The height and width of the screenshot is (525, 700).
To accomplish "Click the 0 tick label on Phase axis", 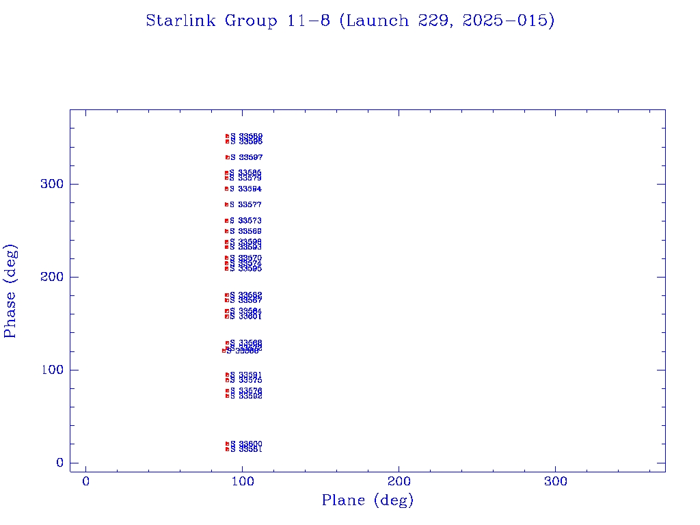I will pos(60,463).
